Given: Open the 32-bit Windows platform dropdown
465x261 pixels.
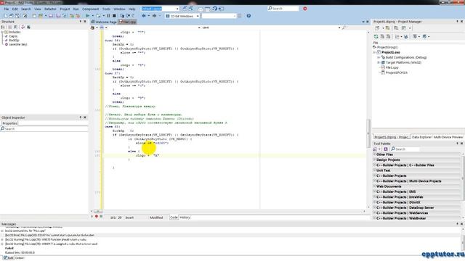Looking at the screenshot, I should point(198,16).
